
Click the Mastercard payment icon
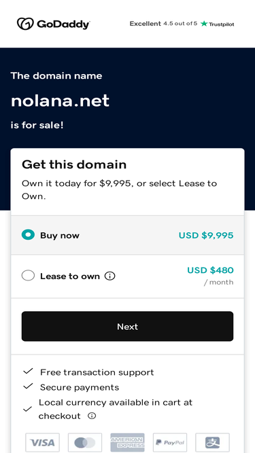(85, 442)
